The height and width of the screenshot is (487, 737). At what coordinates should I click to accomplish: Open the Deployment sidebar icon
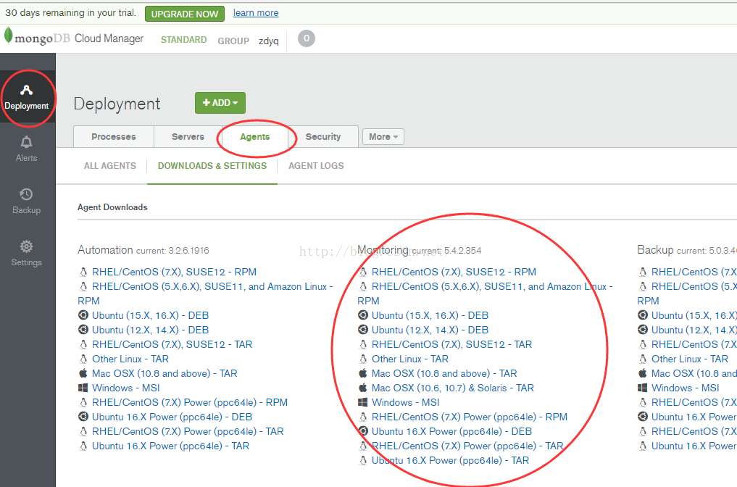click(x=26, y=90)
